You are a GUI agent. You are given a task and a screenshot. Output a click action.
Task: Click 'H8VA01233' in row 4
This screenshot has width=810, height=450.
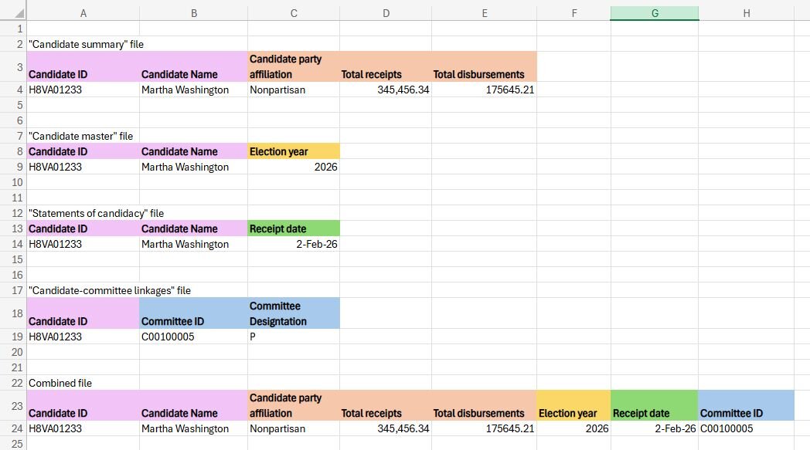(x=83, y=90)
